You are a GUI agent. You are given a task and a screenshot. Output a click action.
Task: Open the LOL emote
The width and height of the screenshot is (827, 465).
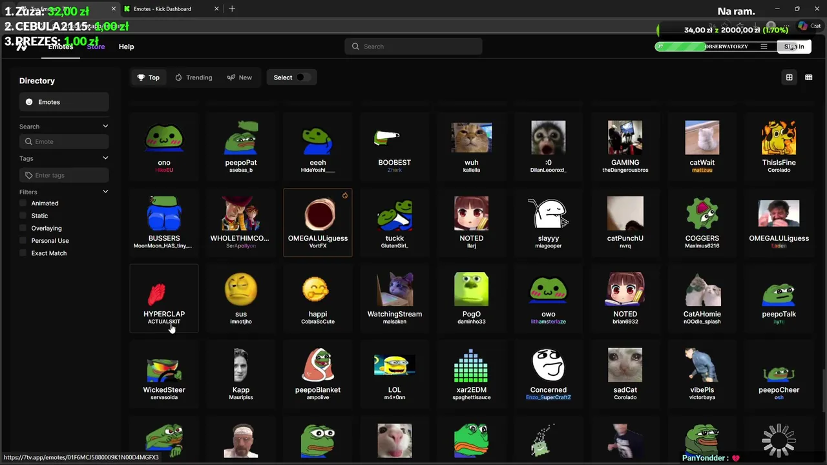pyautogui.click(x=395, y=373)
